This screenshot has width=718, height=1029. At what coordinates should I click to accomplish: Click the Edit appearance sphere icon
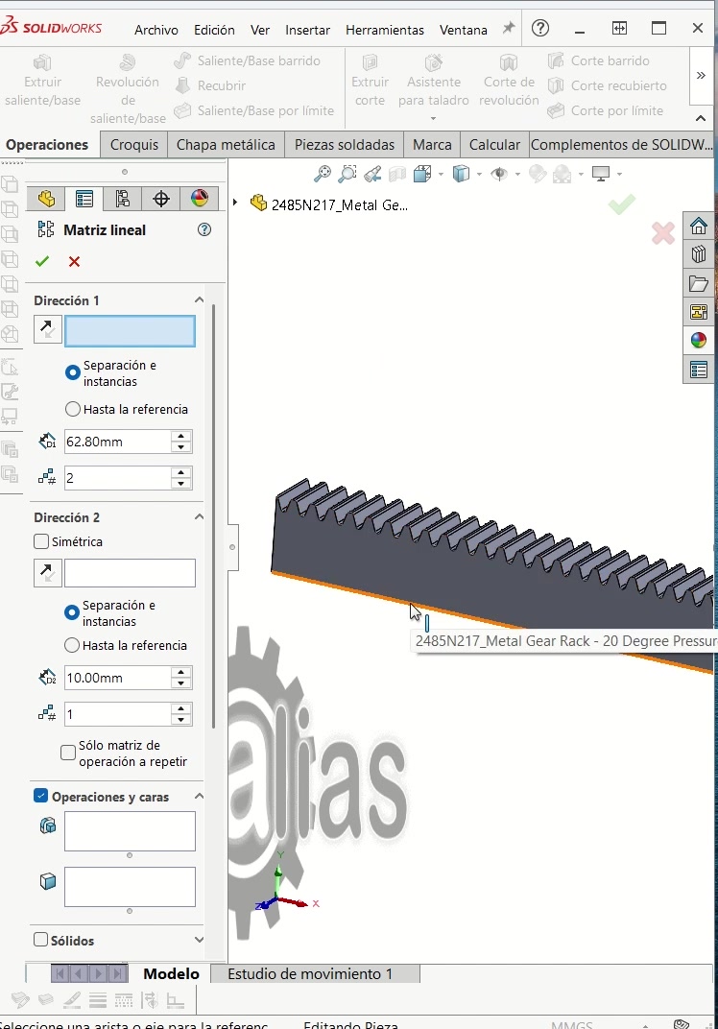click(538, 173)
